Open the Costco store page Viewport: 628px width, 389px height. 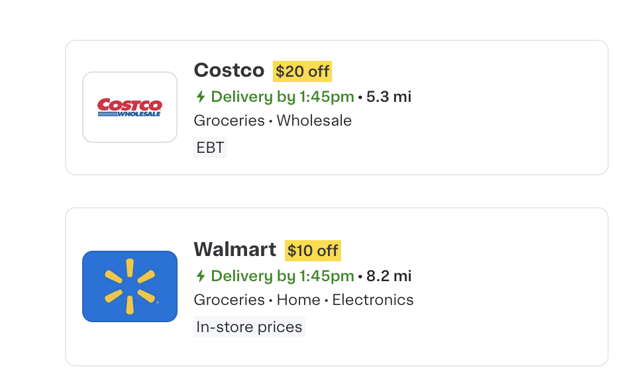[229, 69]
